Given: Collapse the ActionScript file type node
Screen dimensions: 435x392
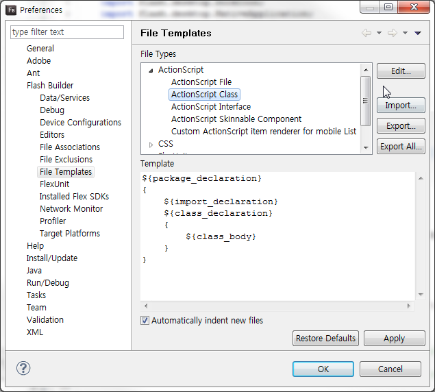Looking at the screenshot, I should coord(151,71).
